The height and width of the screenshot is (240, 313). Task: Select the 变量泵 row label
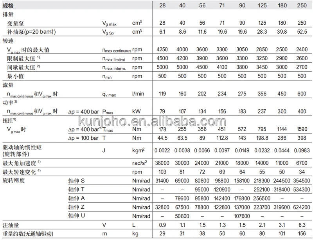pyautogui.click(x=15, y=23)
